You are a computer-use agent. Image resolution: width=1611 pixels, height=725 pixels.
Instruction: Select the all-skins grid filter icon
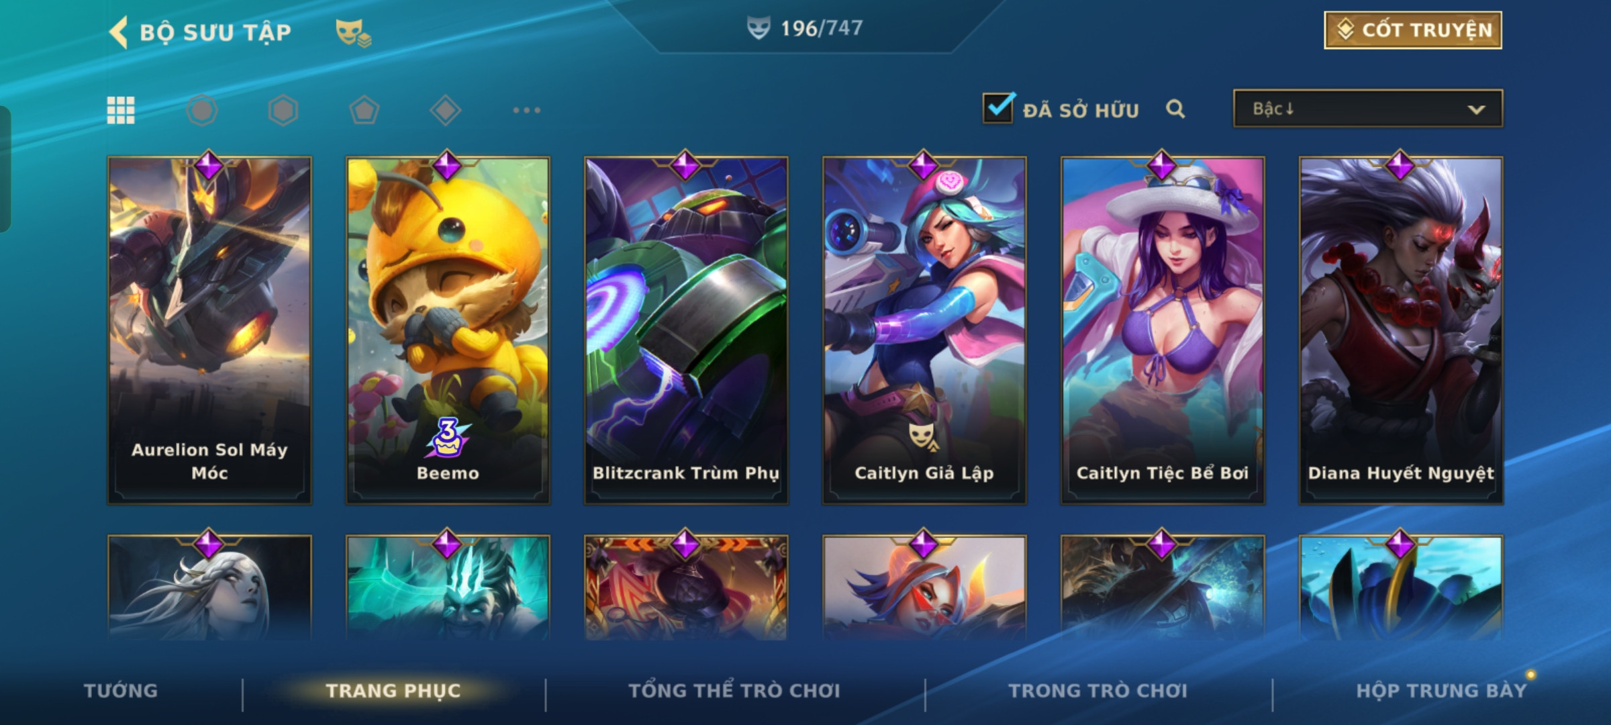[121, 110]
